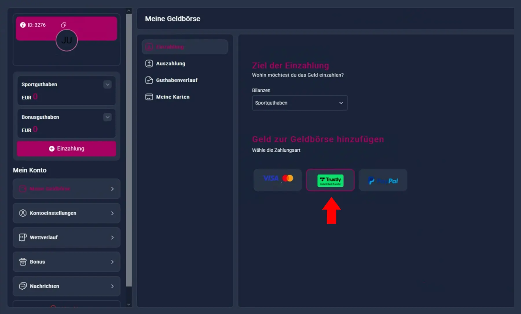Open the Wettverlauf menu item
521x314 pixels.
67,237
